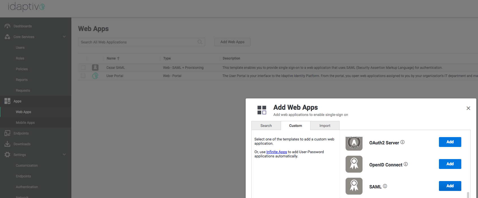The width and height of the screenshot is (478, 198).
Task: Open the User Portal row name
Action: click(x=115, y=76)
